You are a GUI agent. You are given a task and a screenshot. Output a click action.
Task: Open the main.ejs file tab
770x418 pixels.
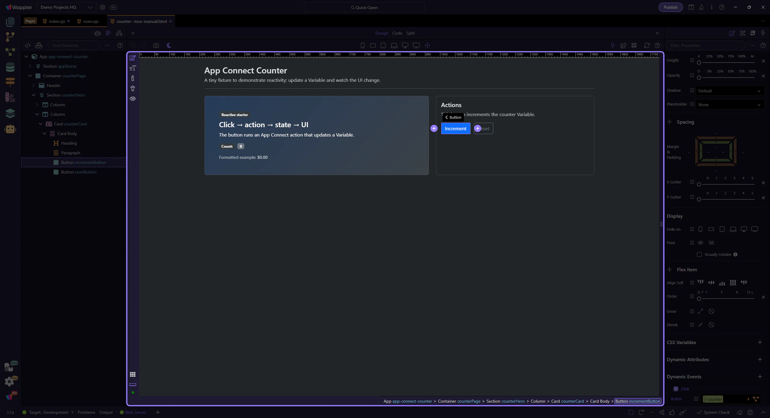pyautogui.click(x=90, y=21)
